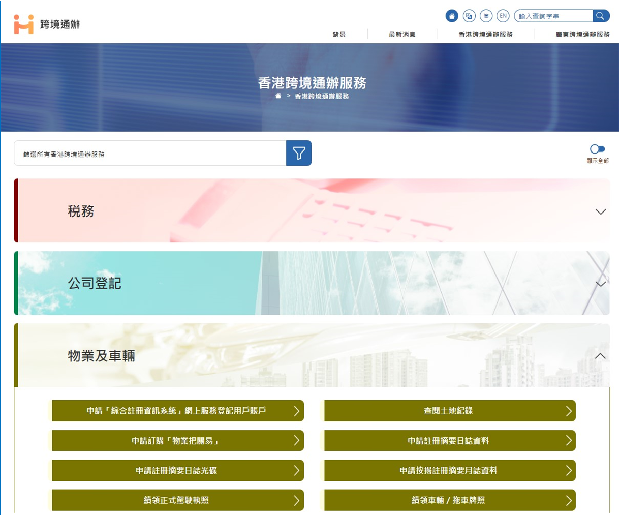Focus the 輸入查詢字串 search field
This screenshot has width=620, height=516.
point(553,16)
